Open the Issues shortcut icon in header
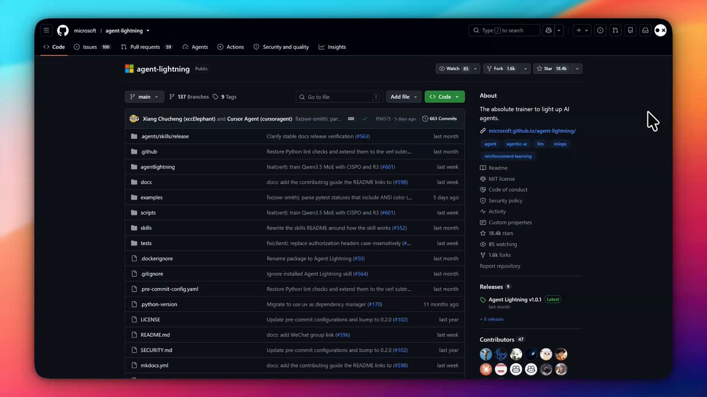 [600, 31]
